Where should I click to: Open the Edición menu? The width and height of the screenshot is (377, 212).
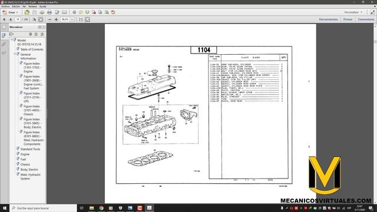[16, 6]
